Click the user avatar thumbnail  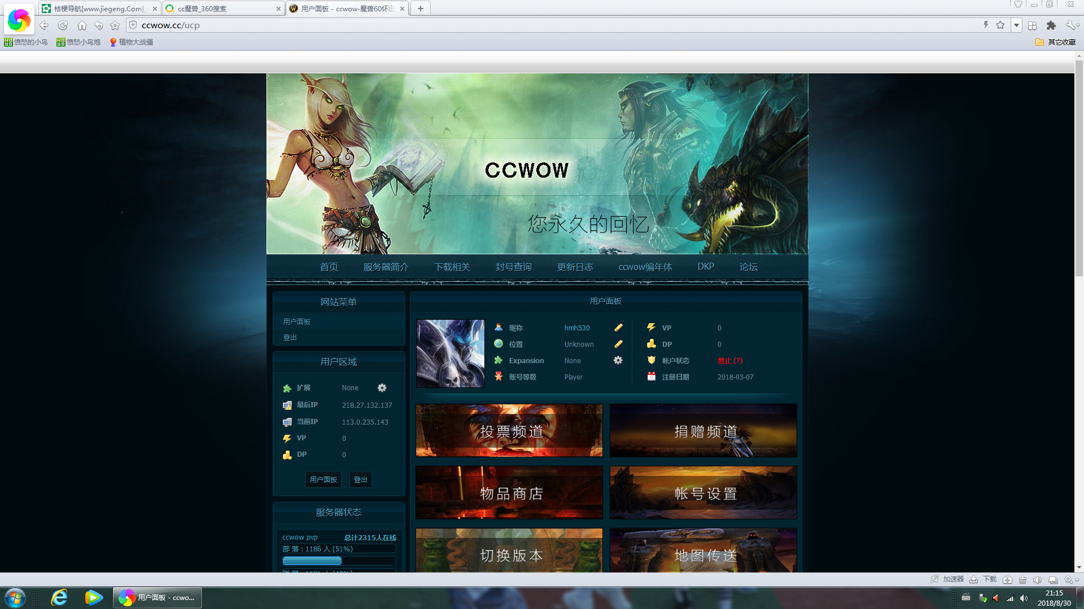[x=450, y=354]
